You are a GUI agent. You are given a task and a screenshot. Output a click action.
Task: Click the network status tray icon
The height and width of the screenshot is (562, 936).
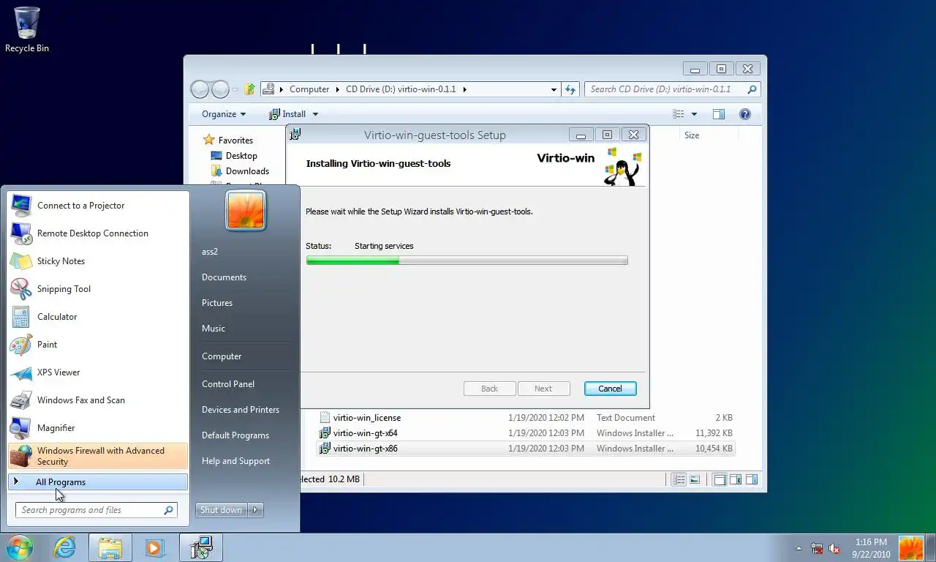click(x=817, y=548)
